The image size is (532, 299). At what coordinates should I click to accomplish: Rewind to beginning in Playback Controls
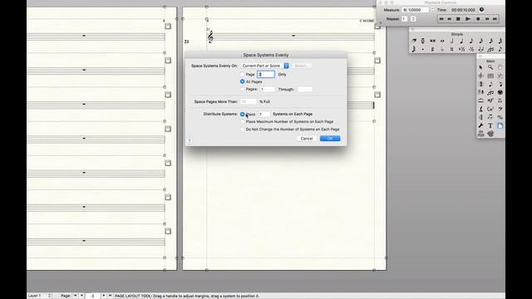pos(441,19)
